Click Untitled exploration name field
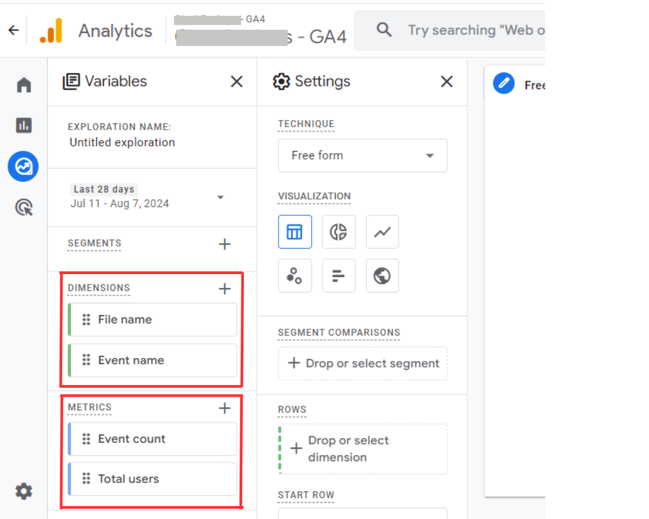 click(122, 143)
